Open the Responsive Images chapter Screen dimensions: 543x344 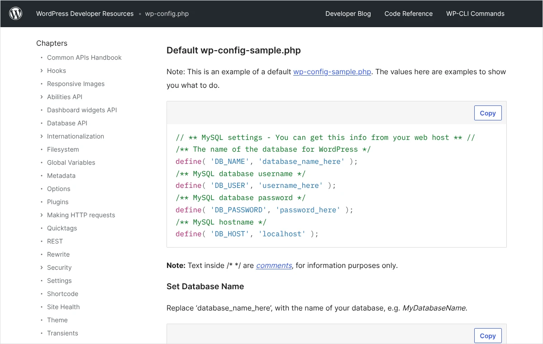click(x=76, y=84)
